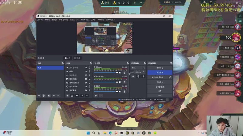
Task: Enable 工作室模式 button
Action: (160, 87)
